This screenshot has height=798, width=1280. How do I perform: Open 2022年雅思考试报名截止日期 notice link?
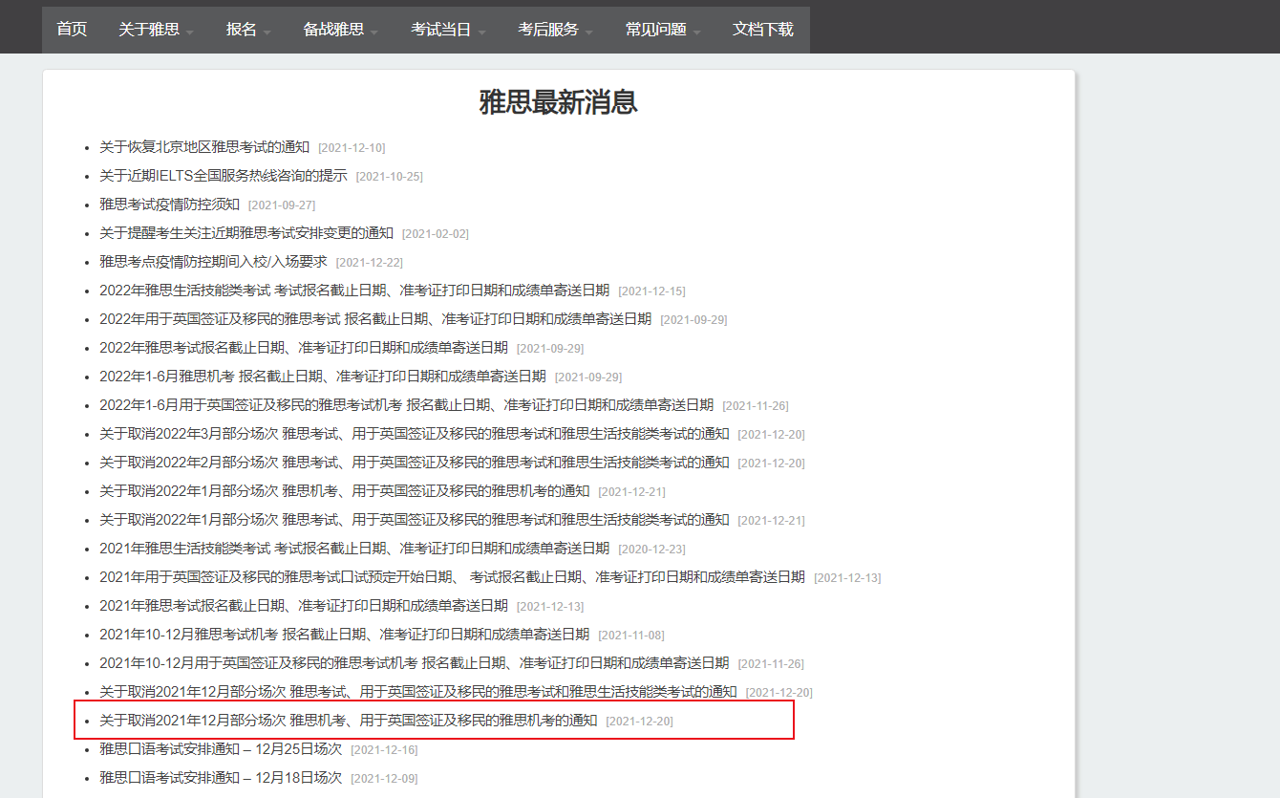[x=304, y=348]
